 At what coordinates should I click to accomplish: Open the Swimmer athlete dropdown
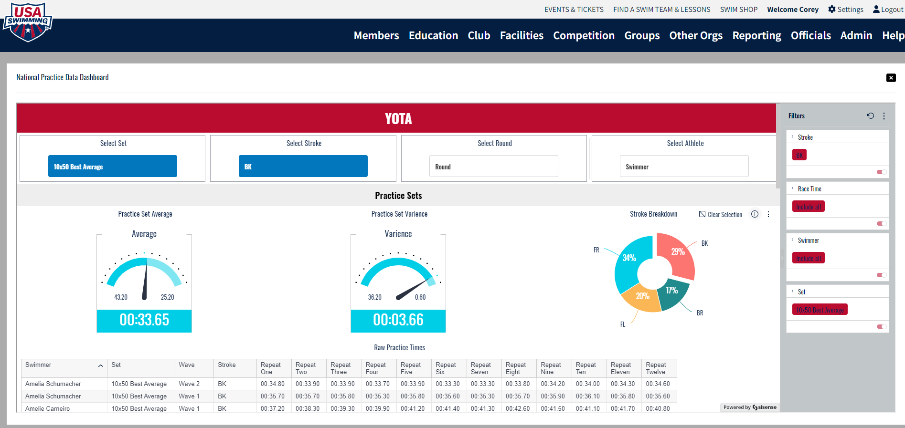coord(684,166)
